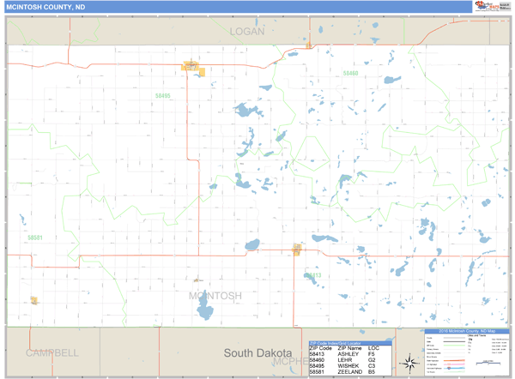Viewport: 515px width, 379px height.
Task: Click the Zeeland town marker on the map
Action: 34,300
